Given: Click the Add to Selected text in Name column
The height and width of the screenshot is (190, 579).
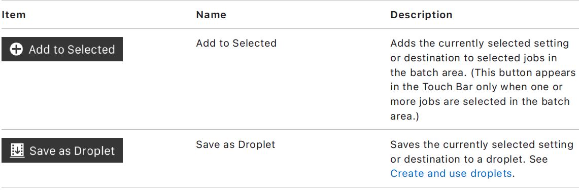Looking at the screenshot, I should [236, 43].
